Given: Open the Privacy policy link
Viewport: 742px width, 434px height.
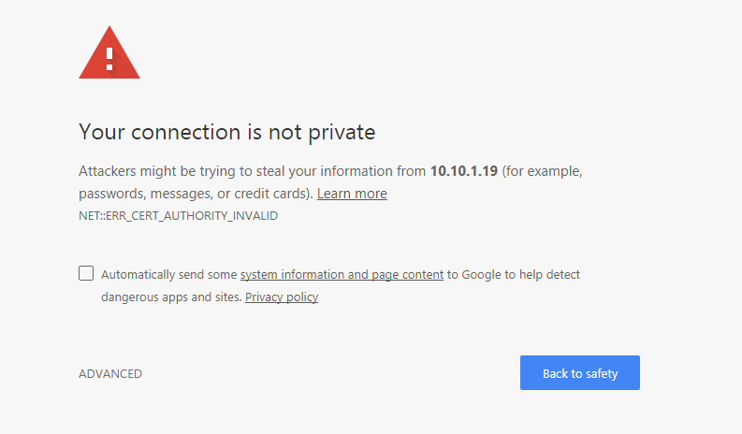Looking at the screenshot, I should pos(282,297).
